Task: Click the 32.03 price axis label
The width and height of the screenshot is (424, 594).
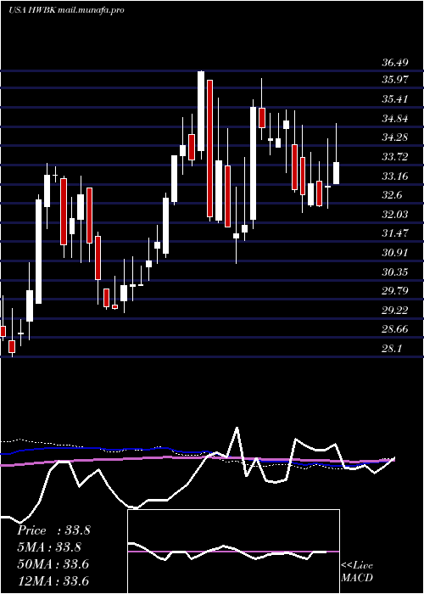Action: click(x=395, y=215)
